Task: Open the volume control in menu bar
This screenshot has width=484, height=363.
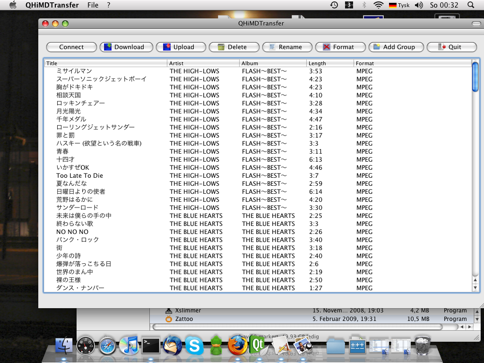Action: pos(419,5)
